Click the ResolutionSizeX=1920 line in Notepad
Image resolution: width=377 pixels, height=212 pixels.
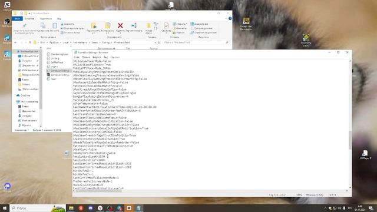(x=89, y=157)
